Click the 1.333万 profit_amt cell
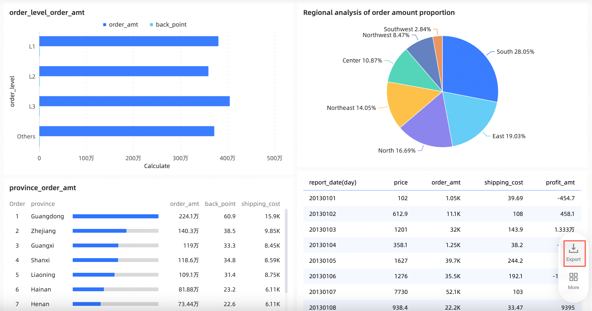The image size is (592, 311). click(x=564, y=229)
